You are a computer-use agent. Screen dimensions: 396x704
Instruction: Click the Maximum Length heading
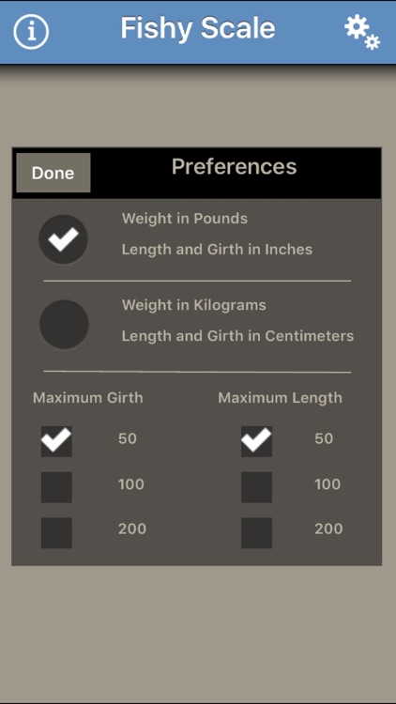pos(281,398)
